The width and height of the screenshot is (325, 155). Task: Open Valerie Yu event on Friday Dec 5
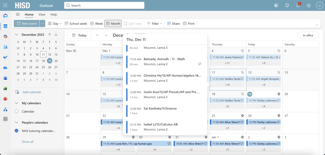(264, 57)
